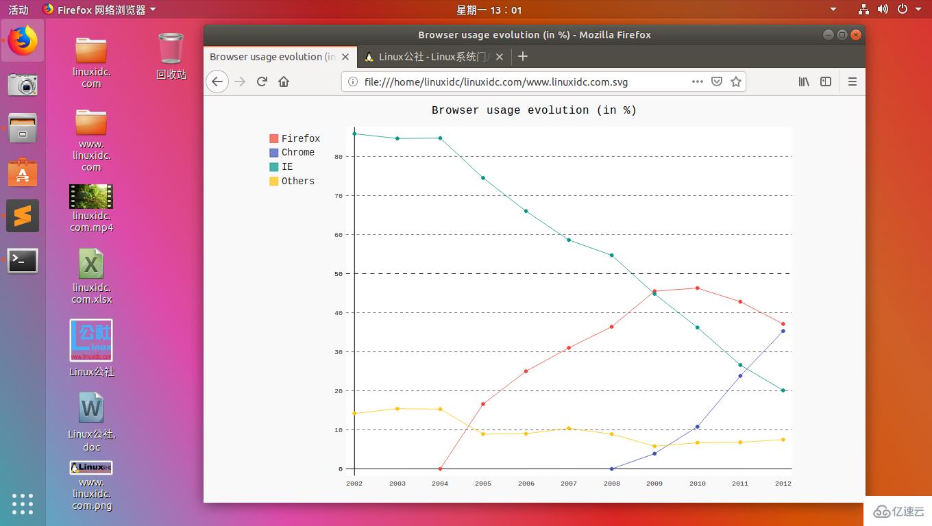Select the linuxidc.com.mp4 video file
The height and width of the screenshot is (526, 932).
(91, 208)
